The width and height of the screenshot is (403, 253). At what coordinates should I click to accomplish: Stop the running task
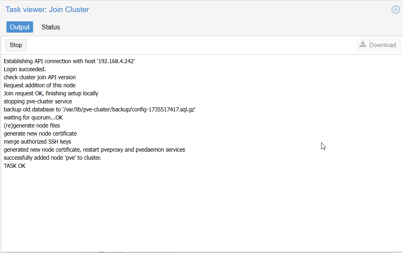pos(16,45)
